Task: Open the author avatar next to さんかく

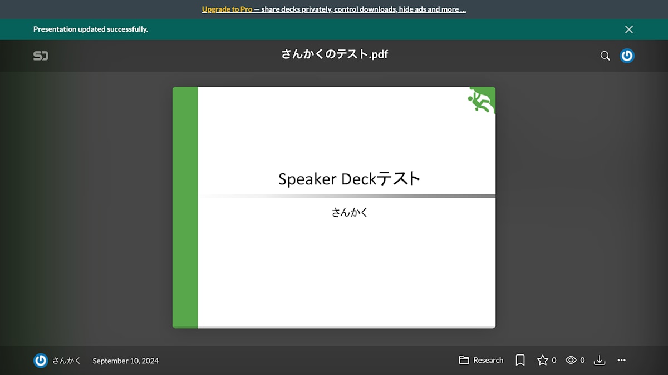Action: point(41,361)
